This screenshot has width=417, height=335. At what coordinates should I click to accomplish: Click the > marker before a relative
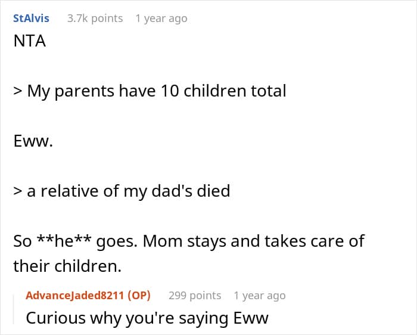pyautogui.click(x=17, y=191)
